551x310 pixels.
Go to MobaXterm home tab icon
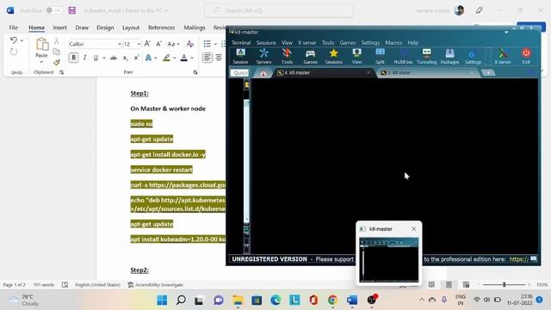263,73
